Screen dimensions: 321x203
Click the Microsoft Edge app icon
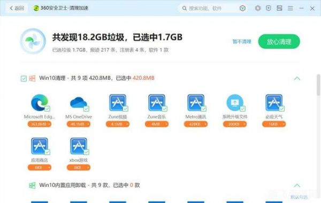pyautogui.click(x=39, y=102)
